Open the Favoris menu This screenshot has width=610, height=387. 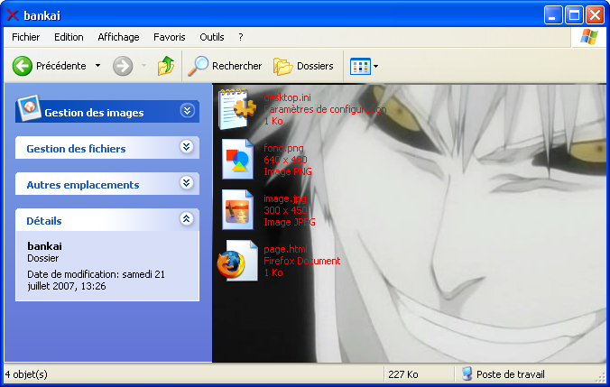point(169,37)
